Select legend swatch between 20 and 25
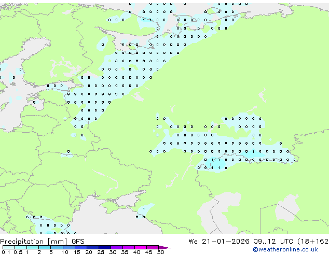The height and width of the screenshot is (254, 329). pyautogui.click(x=93, y=247)
